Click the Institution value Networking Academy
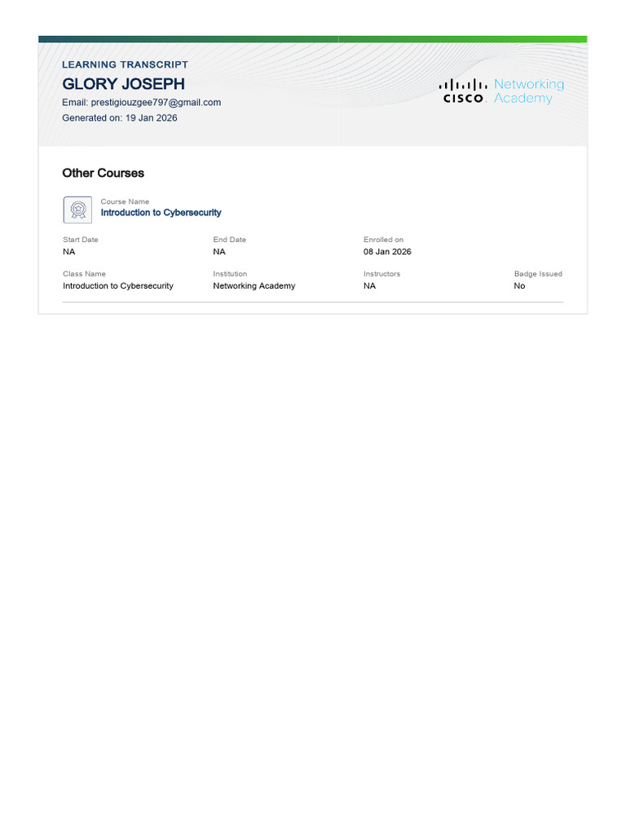The width and height of the screenshot is (626, 835). pyautogui.click(x=254, y=286)
